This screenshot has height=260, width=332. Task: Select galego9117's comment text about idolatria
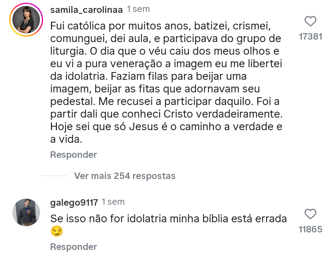tap(169, 219)
